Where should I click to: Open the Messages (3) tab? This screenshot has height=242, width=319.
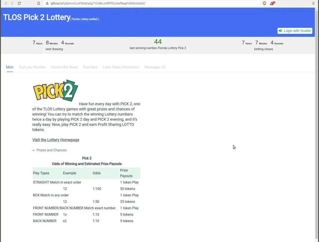(155, 67)
